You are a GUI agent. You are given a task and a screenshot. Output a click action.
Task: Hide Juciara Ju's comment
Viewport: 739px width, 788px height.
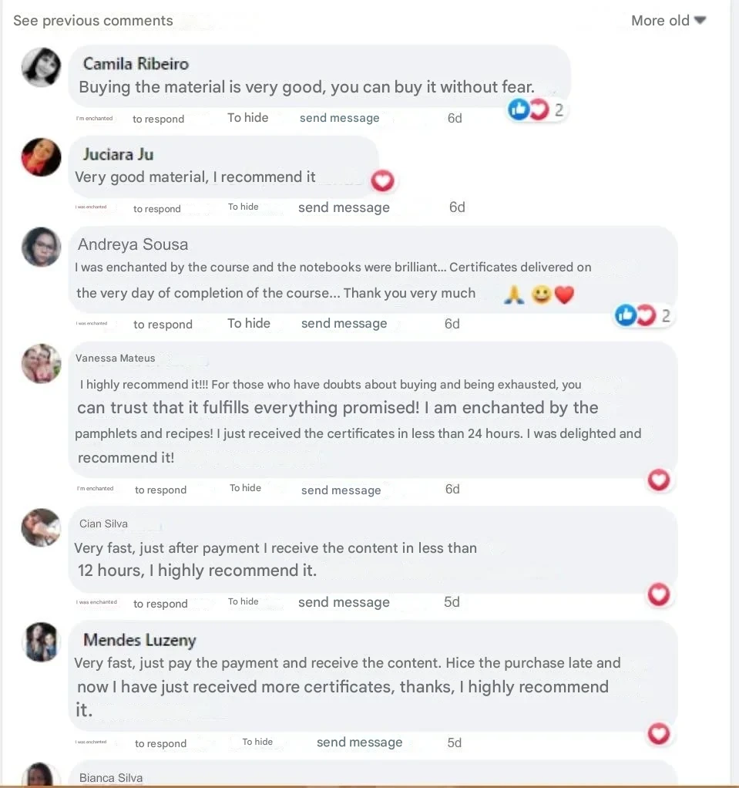[x=244, y=207]
